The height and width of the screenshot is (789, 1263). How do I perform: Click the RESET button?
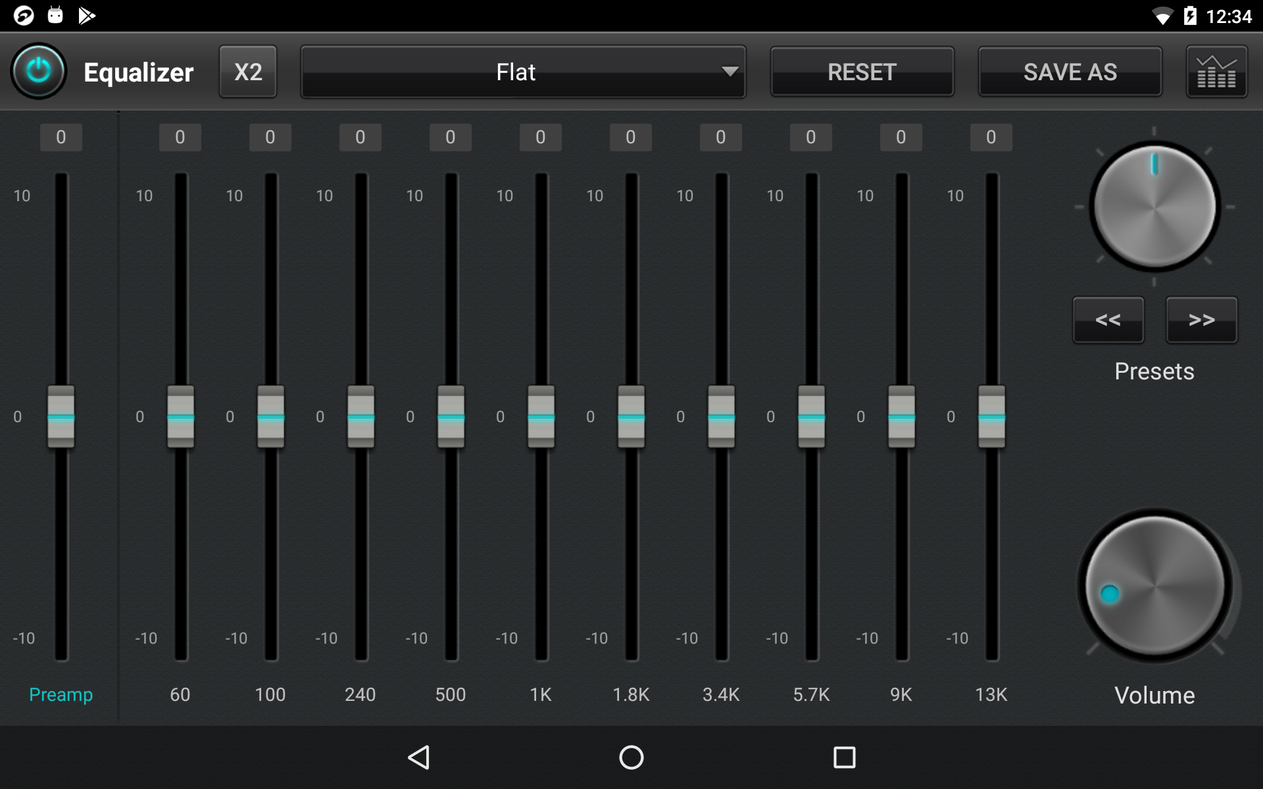click(x=862, y=72)
